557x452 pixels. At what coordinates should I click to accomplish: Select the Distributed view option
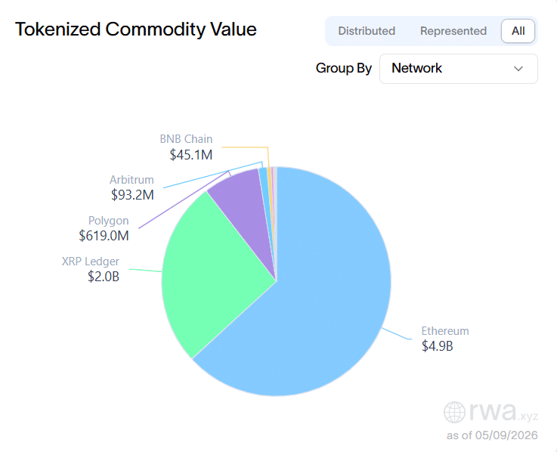coord(367,31)
